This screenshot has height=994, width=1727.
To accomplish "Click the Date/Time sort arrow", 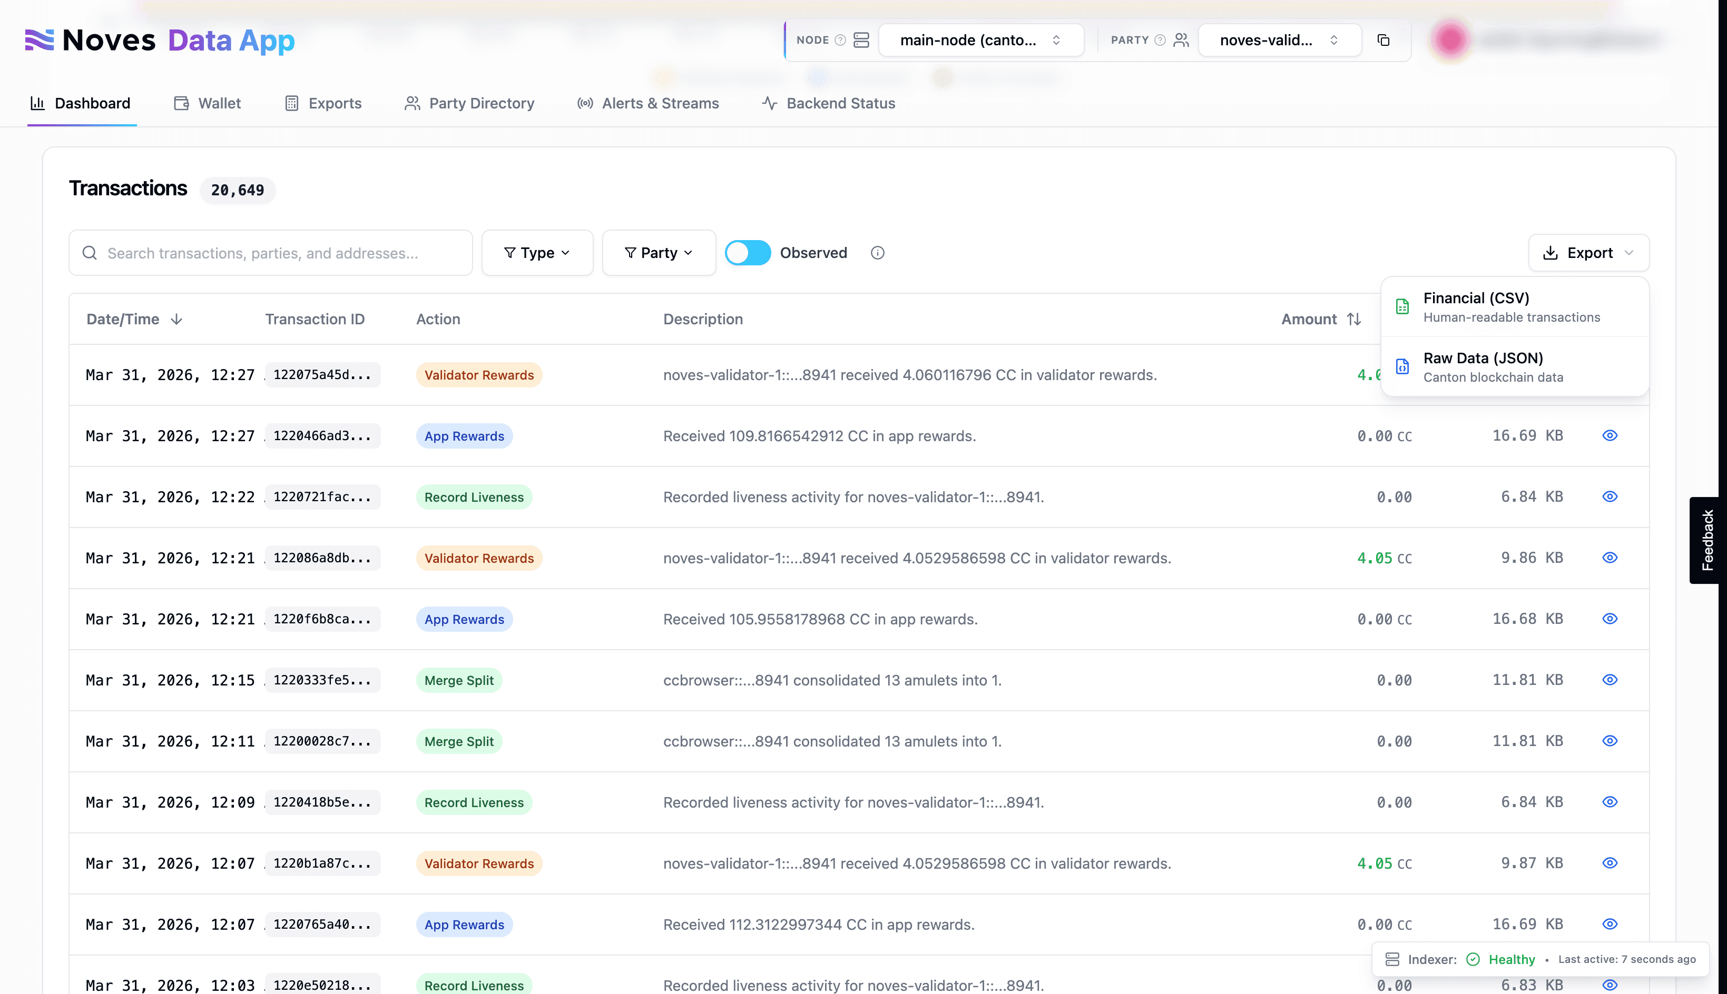I will [176, 319].
